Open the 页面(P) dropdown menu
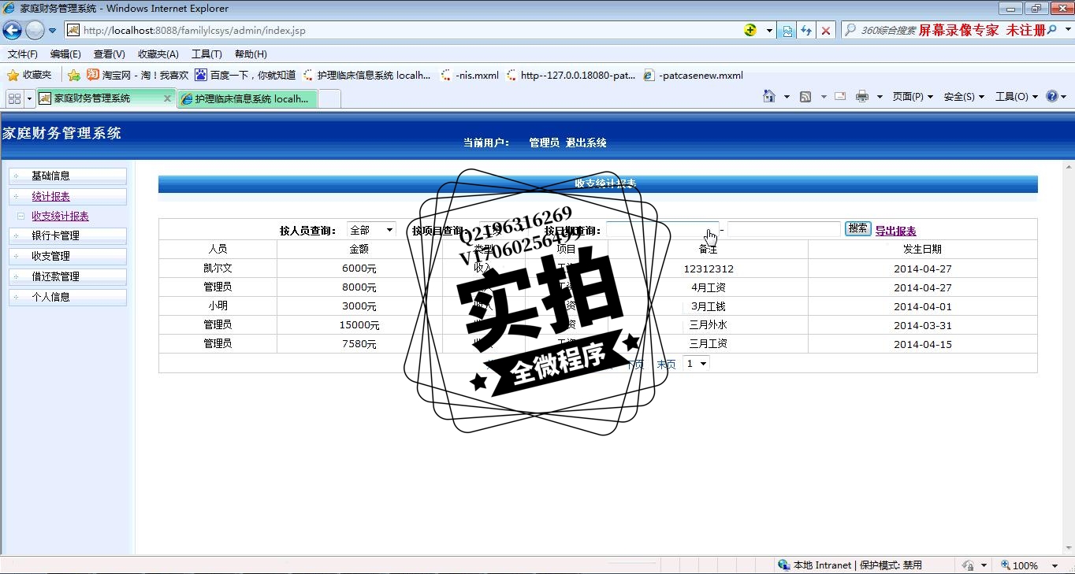 (913, 96)
